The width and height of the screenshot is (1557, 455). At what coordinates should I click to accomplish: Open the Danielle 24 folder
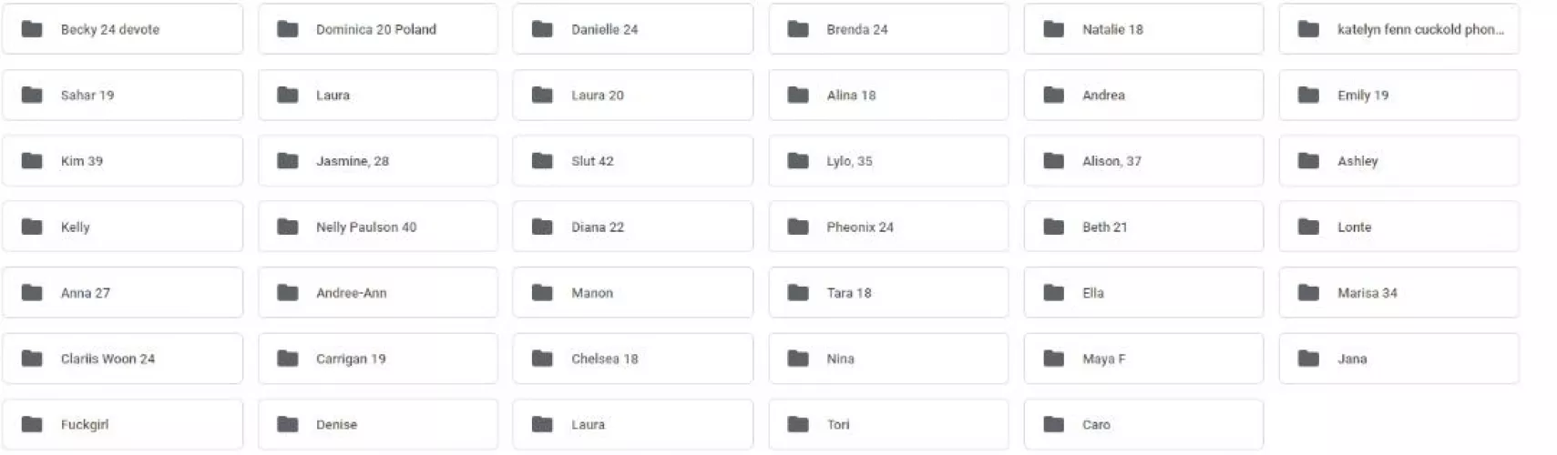[632, 29]
